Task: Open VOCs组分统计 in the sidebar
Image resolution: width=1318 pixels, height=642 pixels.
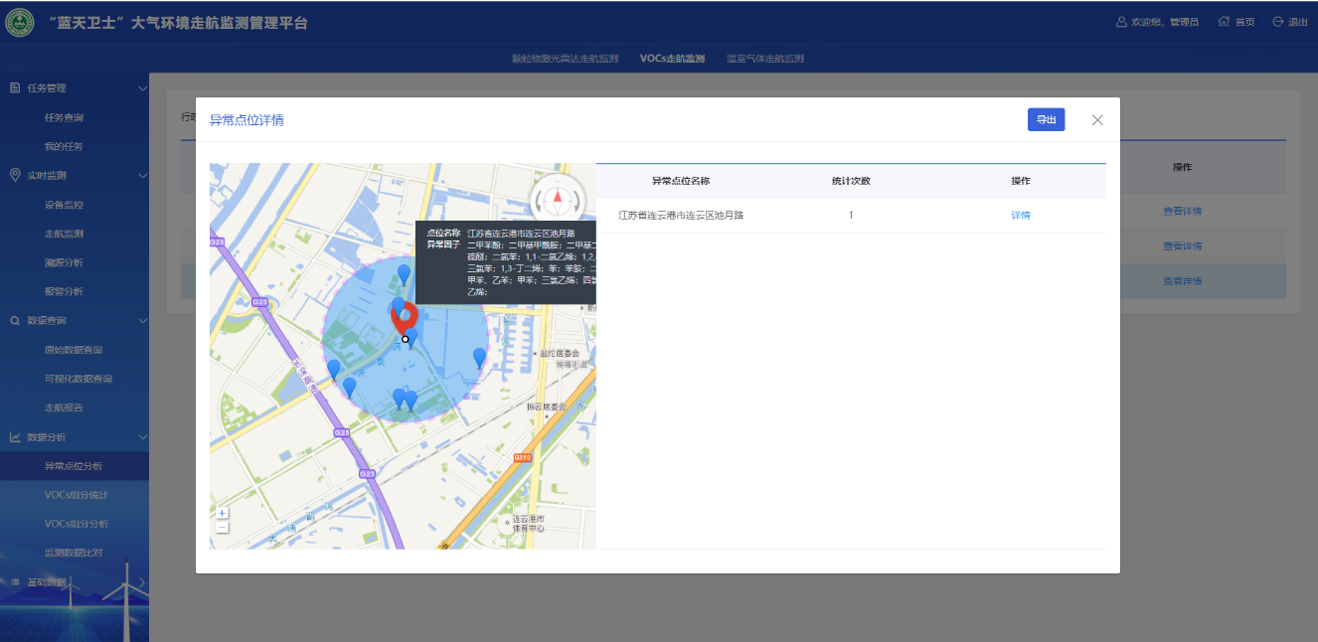Action: pyautogui.click(x=77, y=495)
